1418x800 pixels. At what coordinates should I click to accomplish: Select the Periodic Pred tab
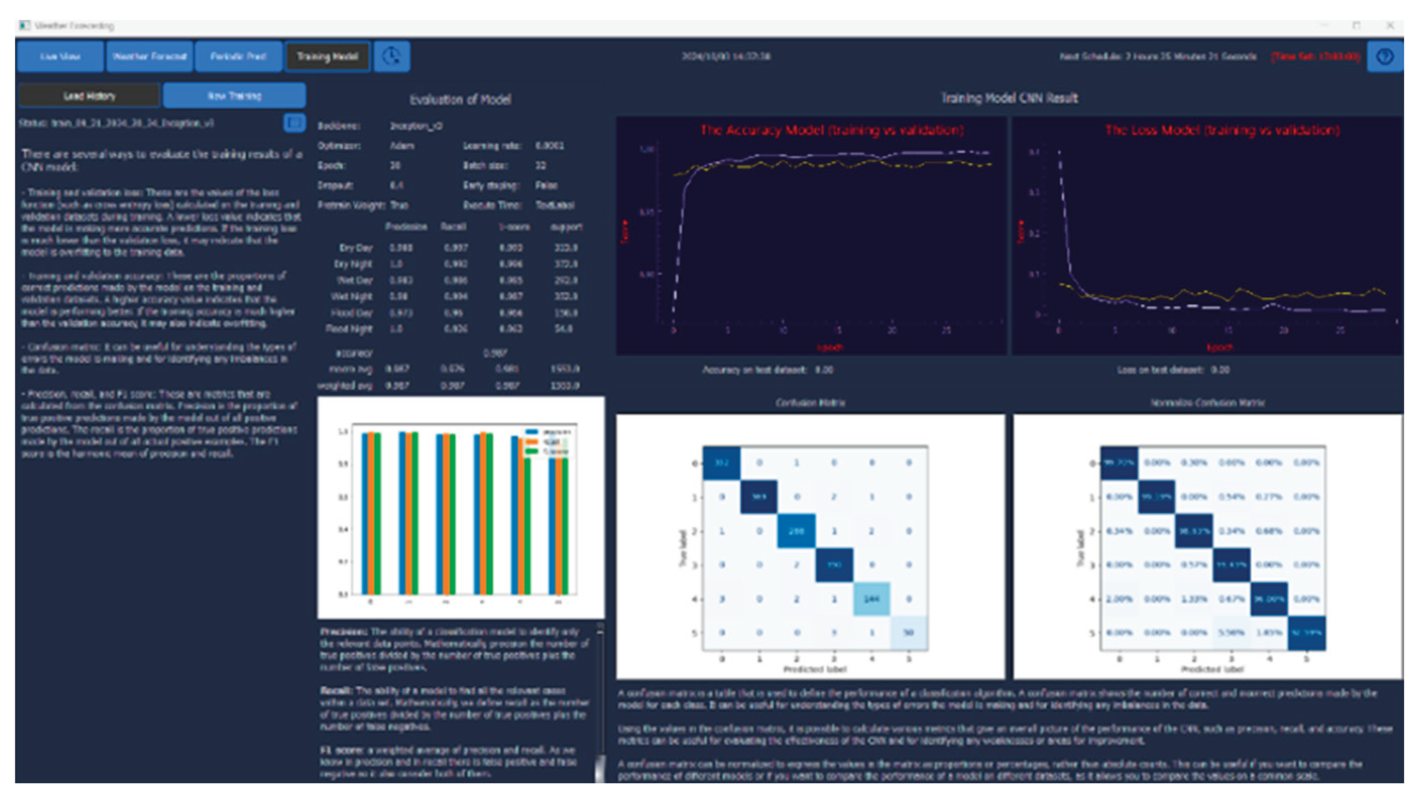pyautogui.click(x=238, y=56)
